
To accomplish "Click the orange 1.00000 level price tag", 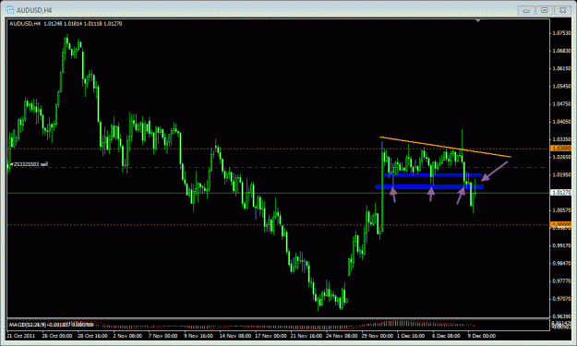I will point(560,224).
